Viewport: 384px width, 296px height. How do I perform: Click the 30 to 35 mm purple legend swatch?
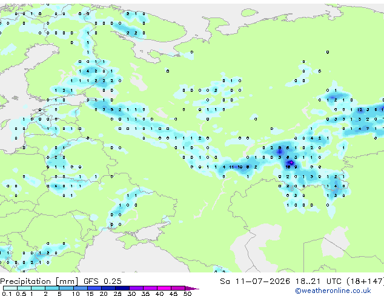(136, 288)
